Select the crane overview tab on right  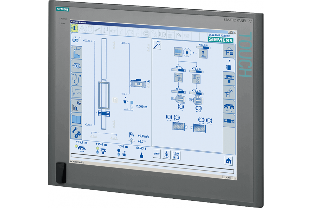point(229,51)
